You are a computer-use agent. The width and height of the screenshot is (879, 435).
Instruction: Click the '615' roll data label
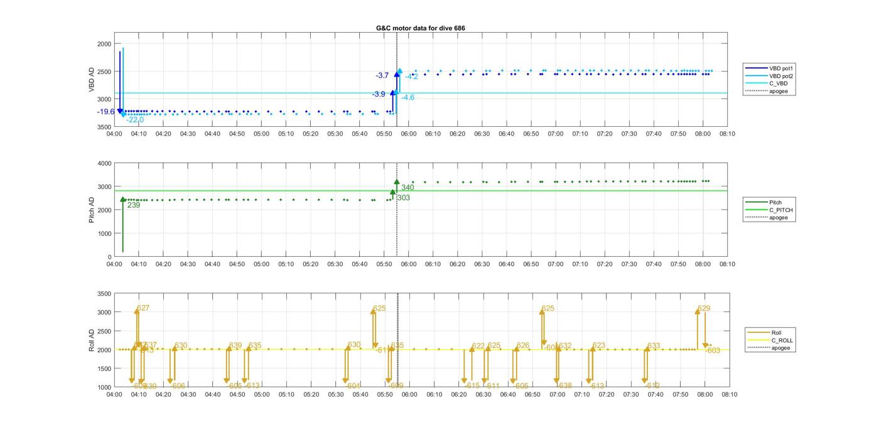coord(473,386)
